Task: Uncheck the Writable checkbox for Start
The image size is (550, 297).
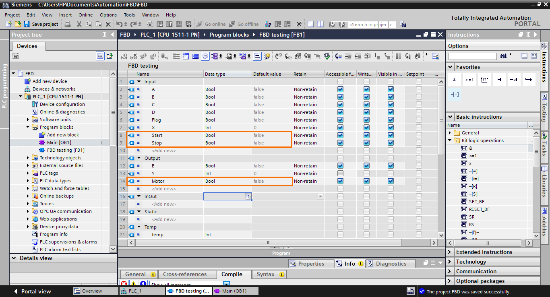Action: (x=366, y=135)
